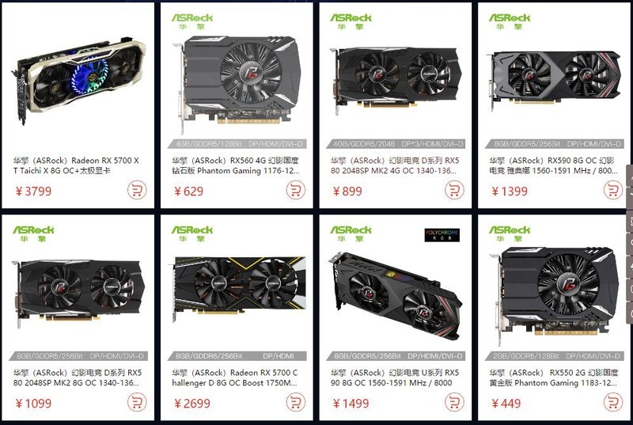
Task: Click the cart icon for the ¥449 RX550
Action: point(612,402)
